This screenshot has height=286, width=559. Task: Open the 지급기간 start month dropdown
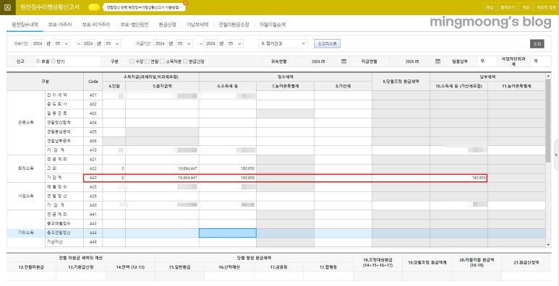[184, 43]
